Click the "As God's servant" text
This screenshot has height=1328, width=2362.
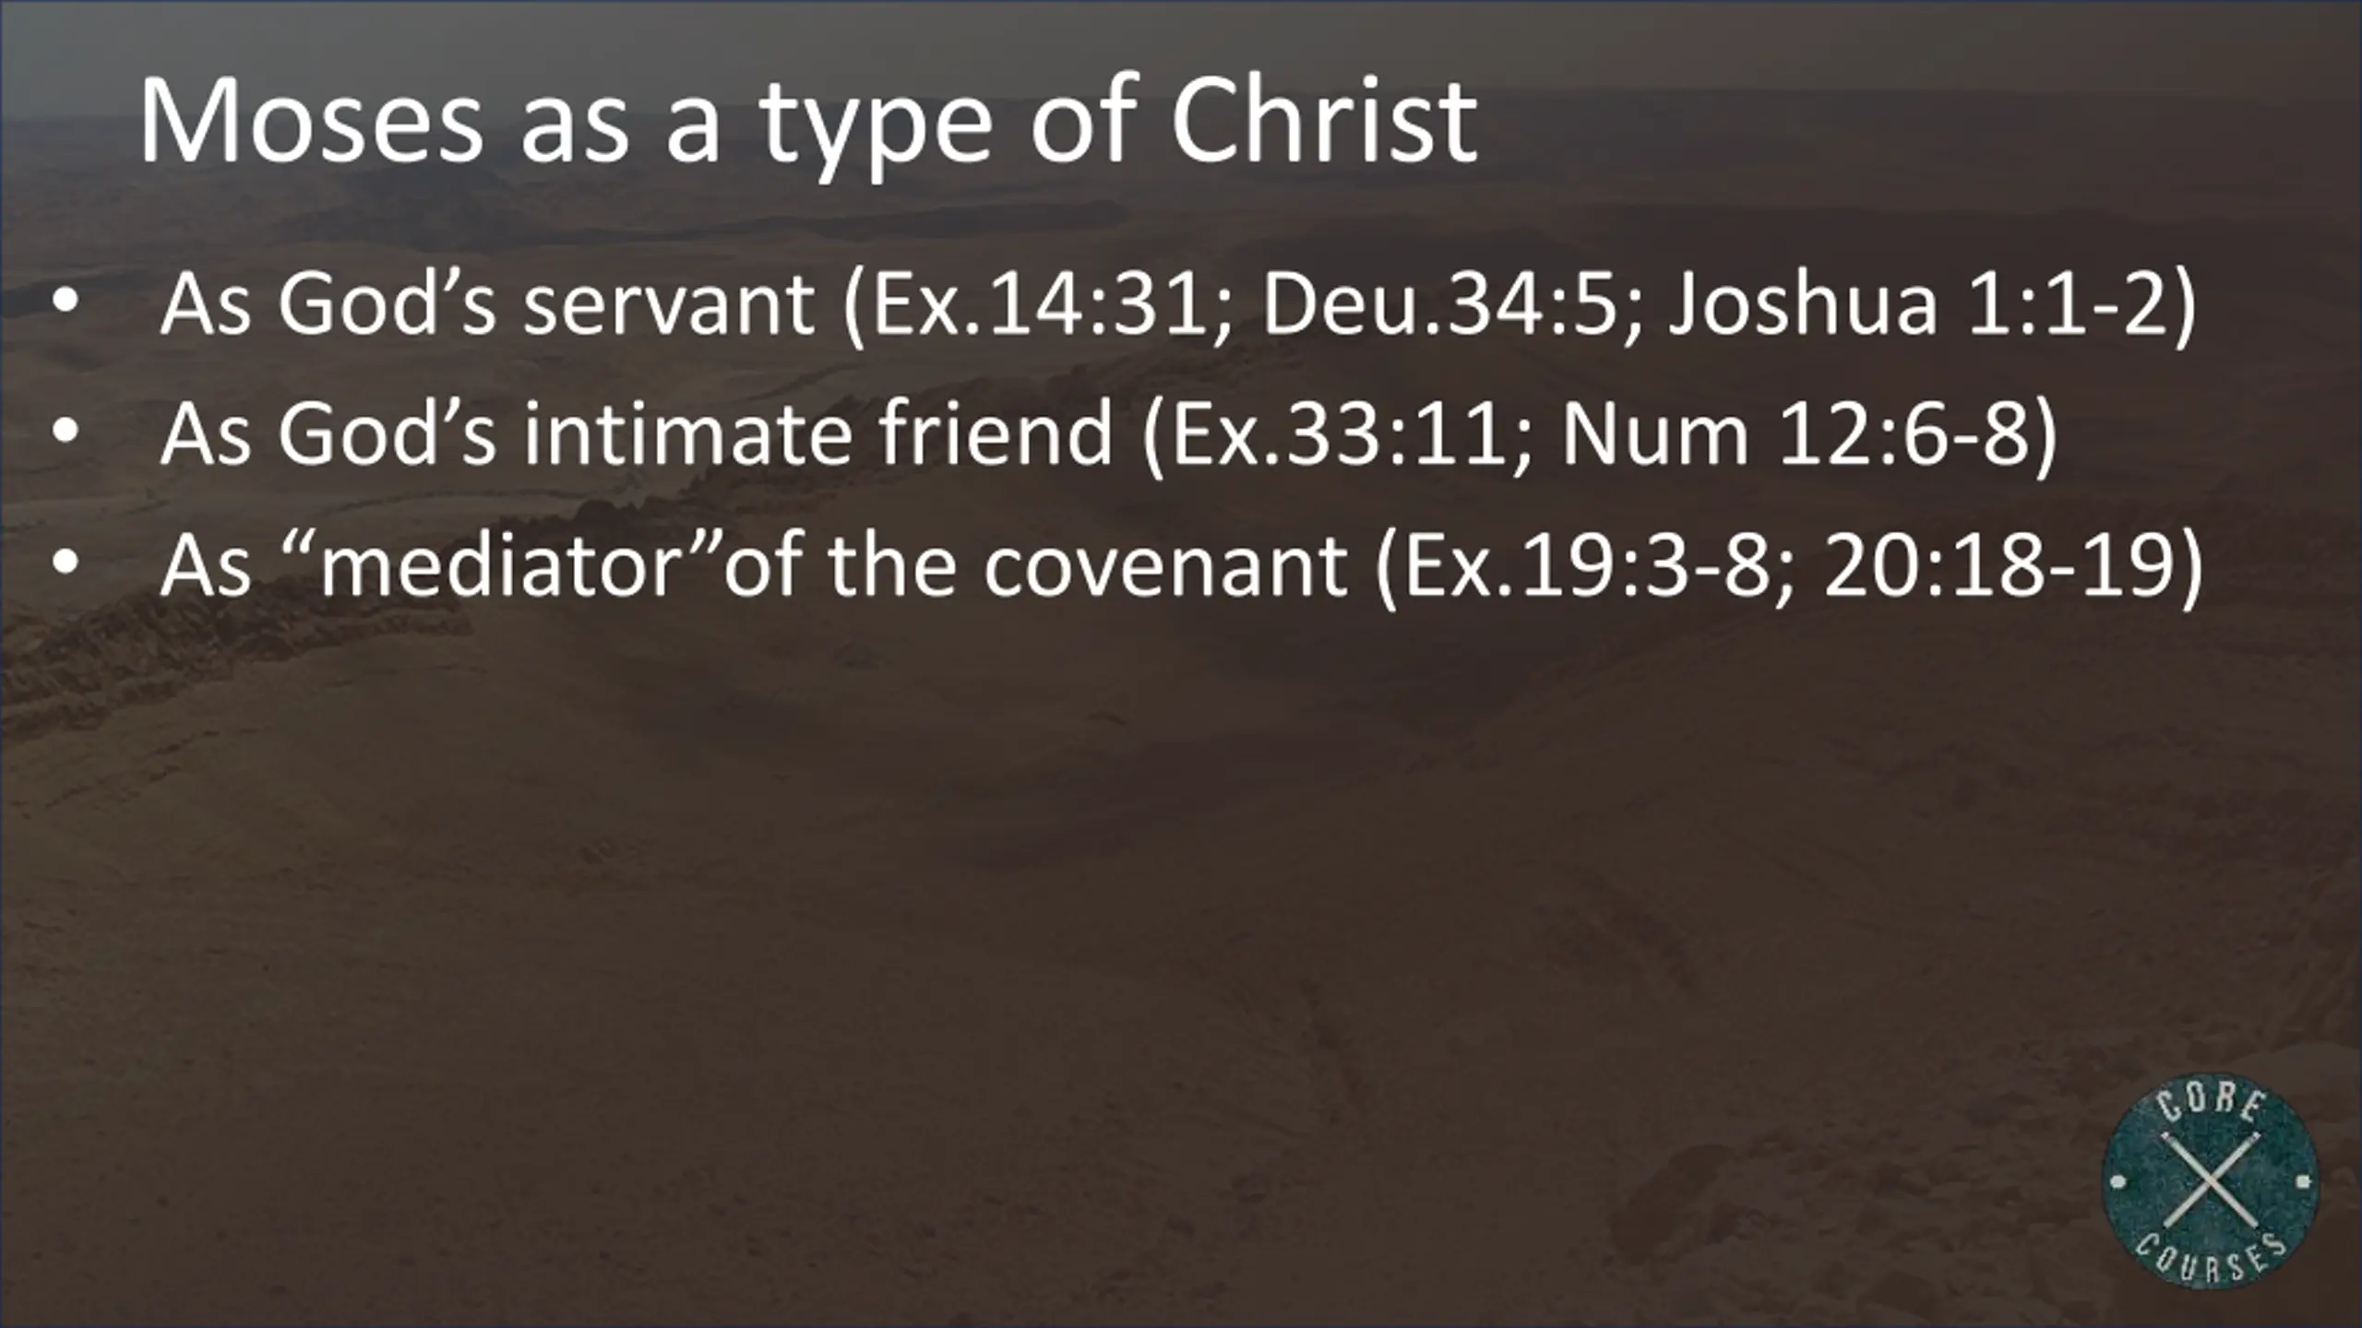click(x=486, y=303)
